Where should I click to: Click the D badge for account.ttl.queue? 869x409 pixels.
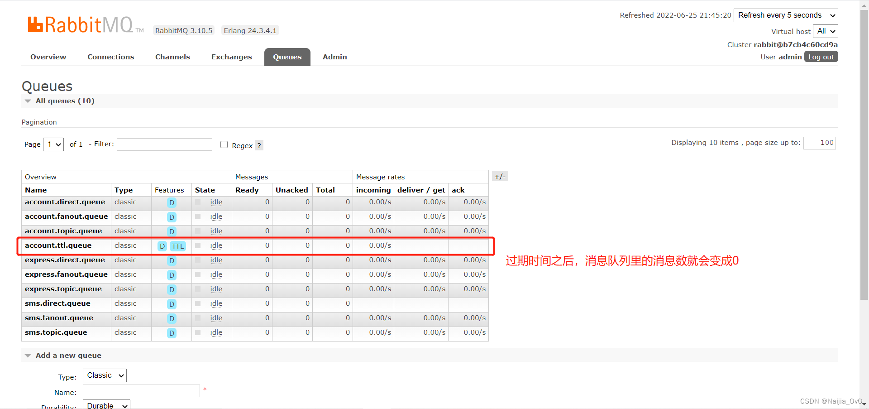coord(162,246)
